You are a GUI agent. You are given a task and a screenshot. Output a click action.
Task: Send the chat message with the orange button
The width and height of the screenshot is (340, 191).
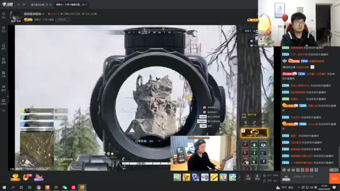334,179
